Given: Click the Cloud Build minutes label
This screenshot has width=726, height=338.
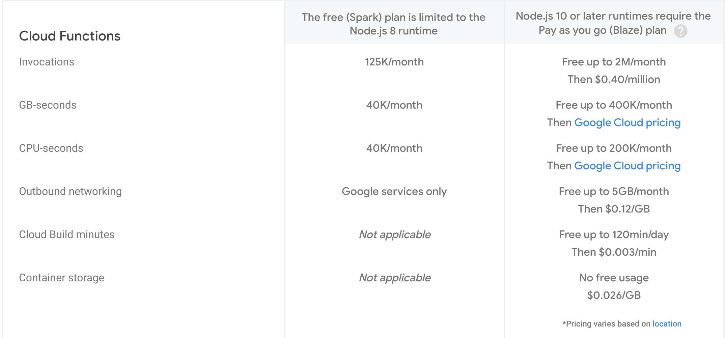Looking at the screenshot, I should 67,234.
